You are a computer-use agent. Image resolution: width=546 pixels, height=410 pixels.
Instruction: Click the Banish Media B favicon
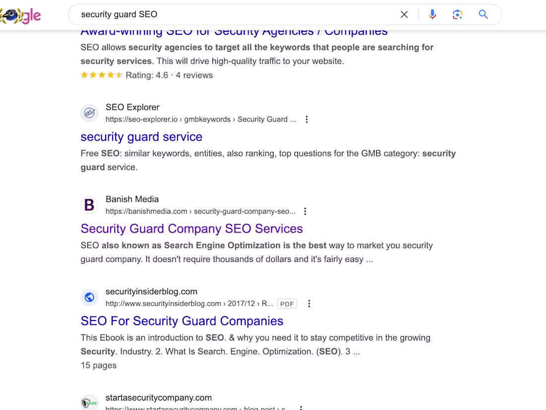click(x=89, y=205)
